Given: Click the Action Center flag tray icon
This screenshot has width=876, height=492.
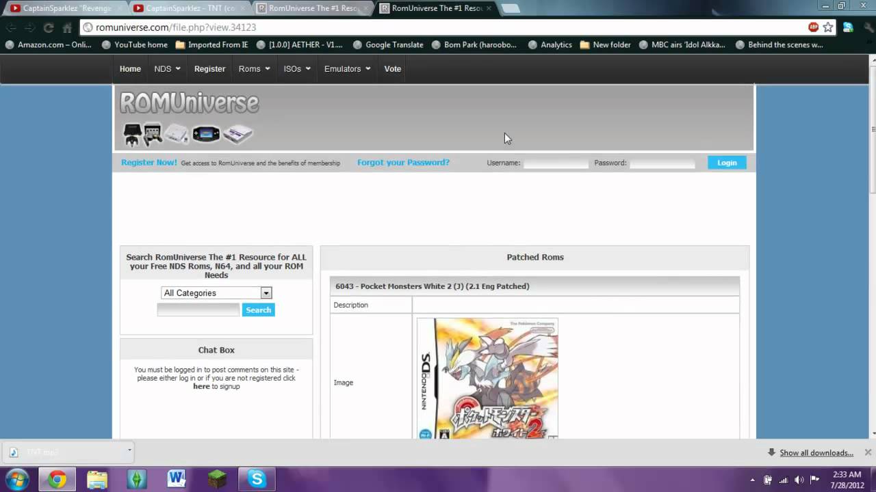Looking at the screenshot, I should point(815,480).
